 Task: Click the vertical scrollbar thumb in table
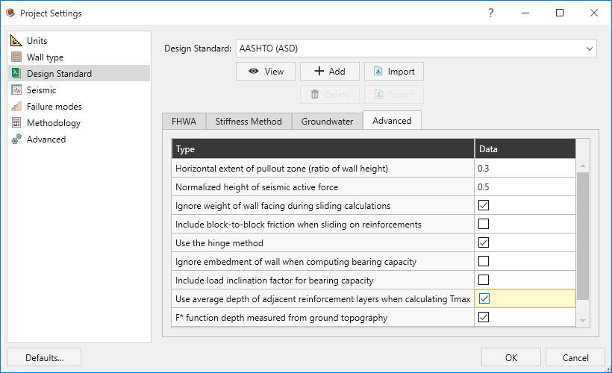pyautogui.click(x=583, y=236)
